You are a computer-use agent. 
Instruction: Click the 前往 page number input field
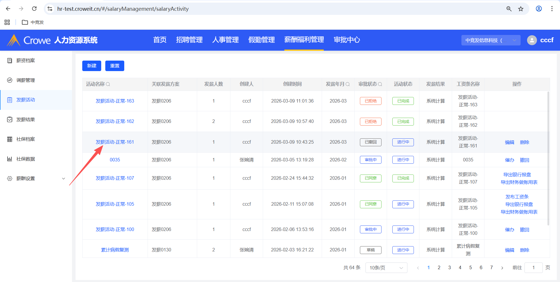click(533, 268)
